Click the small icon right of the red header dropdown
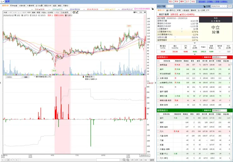 coord(229,57)
